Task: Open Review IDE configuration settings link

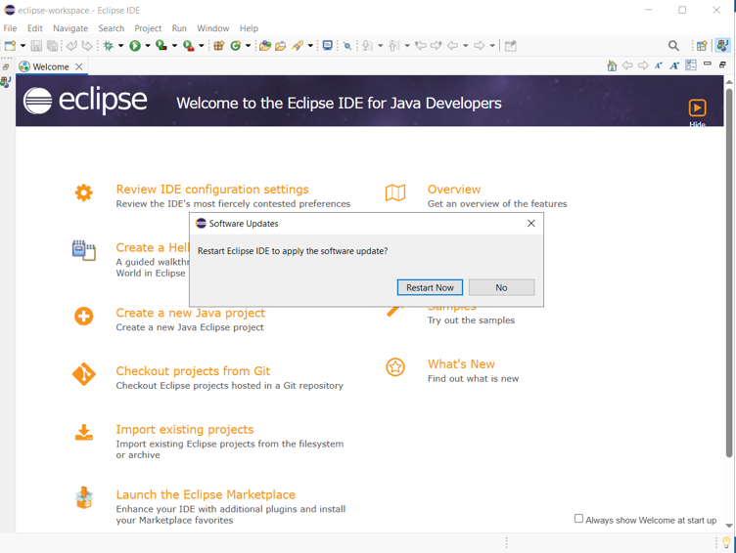Action: coord(212,190)
